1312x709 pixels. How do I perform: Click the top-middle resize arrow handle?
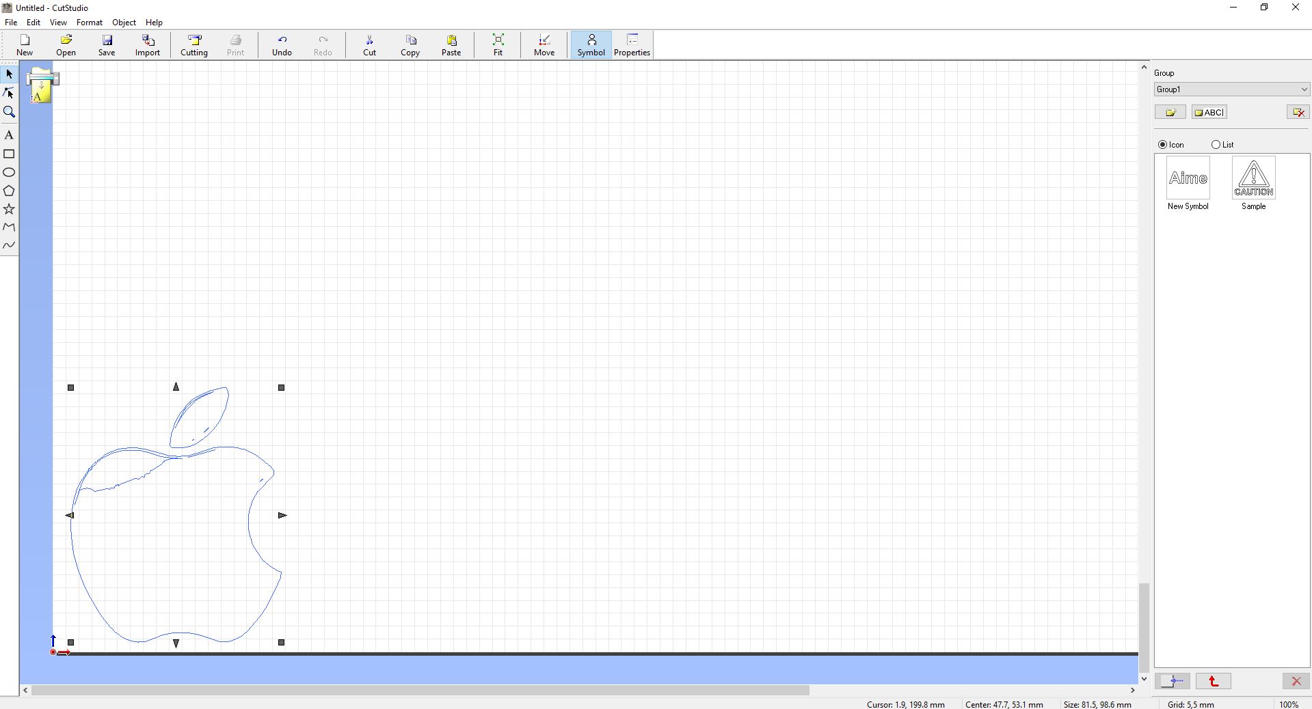pyautogui.click(x=176, y=387)
